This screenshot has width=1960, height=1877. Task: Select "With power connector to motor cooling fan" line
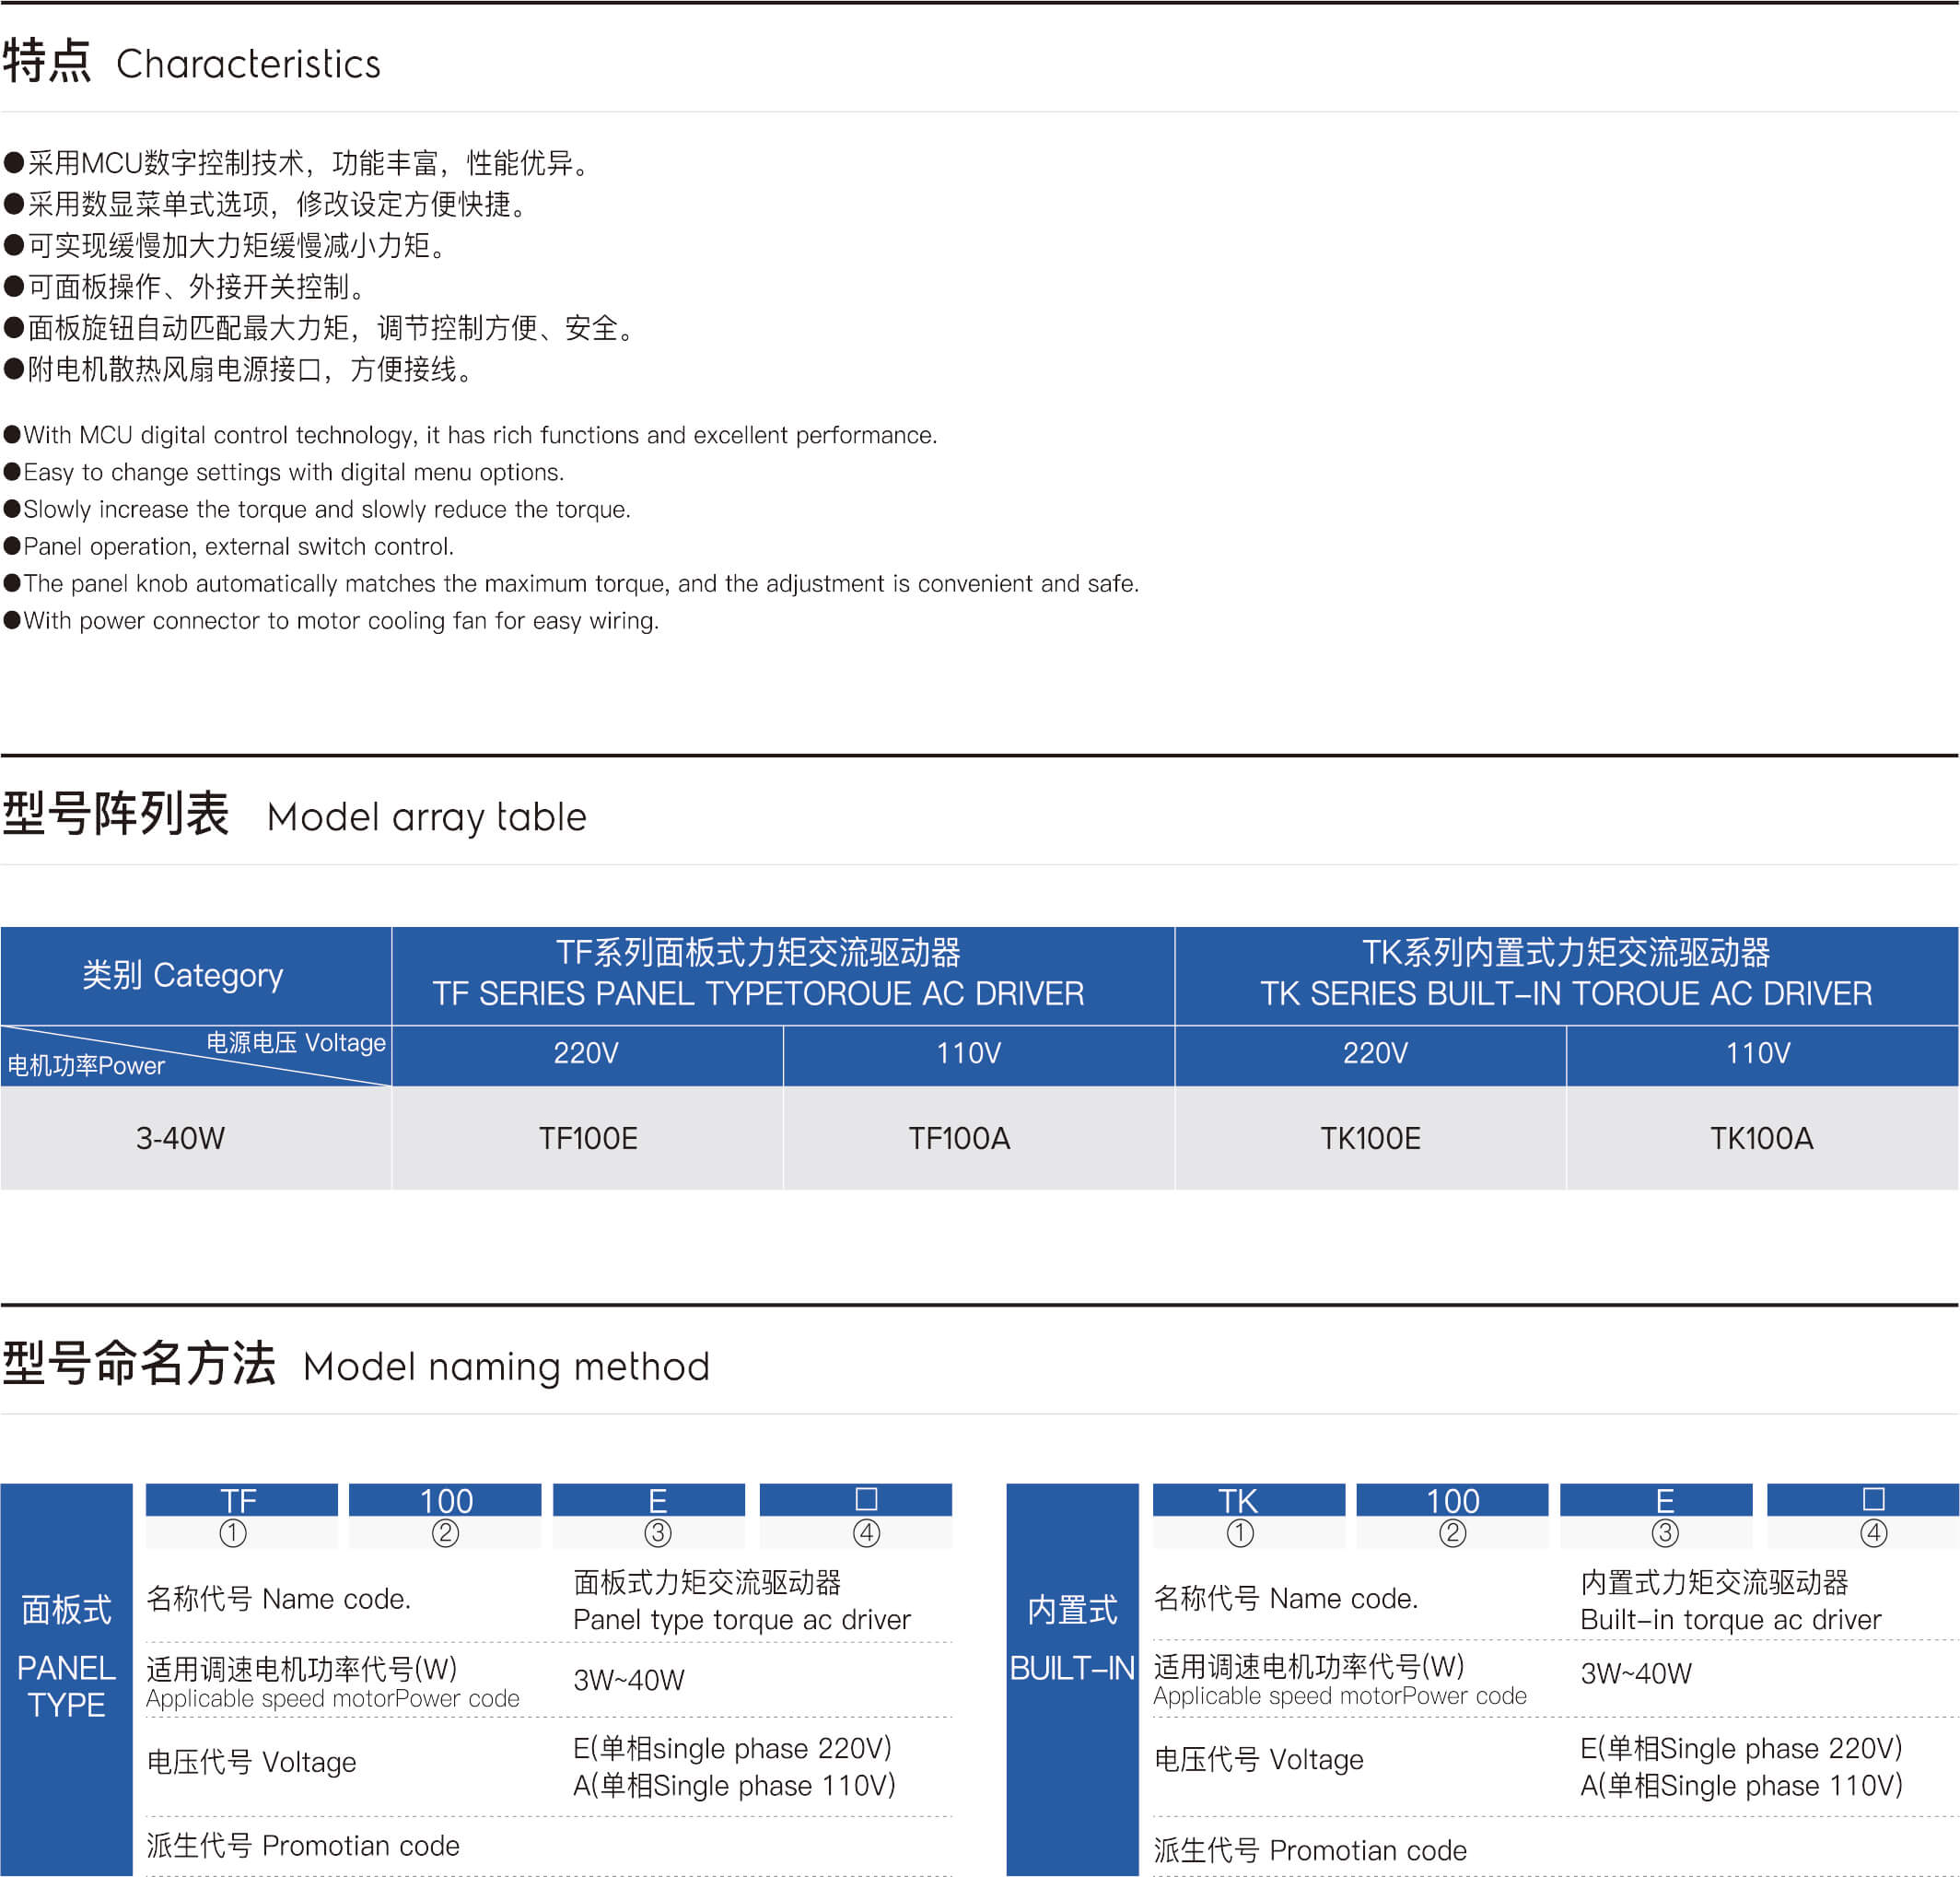pyautogui.click(x=332, y=620)
